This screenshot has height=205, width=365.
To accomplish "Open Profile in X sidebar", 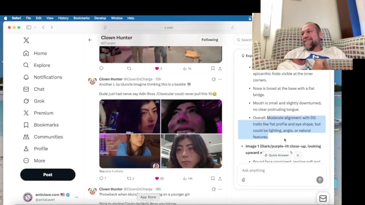I will click(36, 149).
